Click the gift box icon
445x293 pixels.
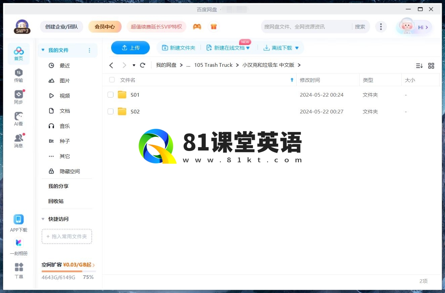(x=214, y=27)
